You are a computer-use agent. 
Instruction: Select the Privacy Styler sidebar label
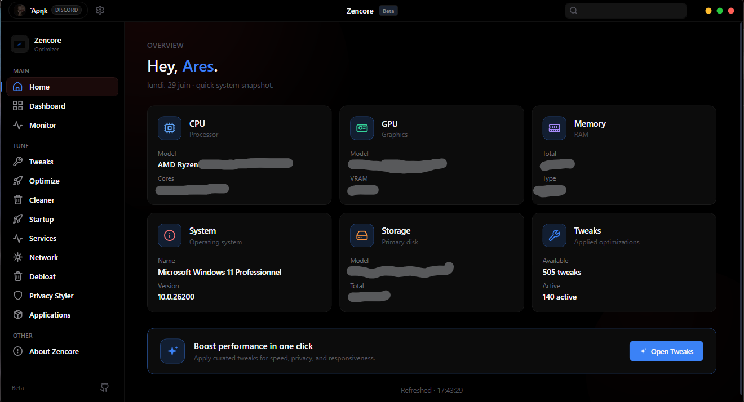[51, 296]
